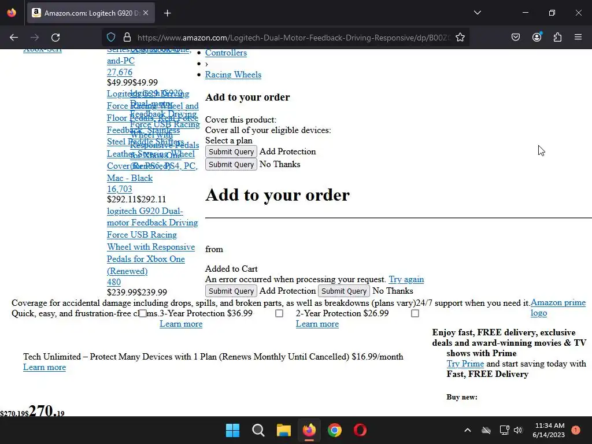The image size is (592, 444).
Task: Open Firefox application menu
Action: [578, 38]
